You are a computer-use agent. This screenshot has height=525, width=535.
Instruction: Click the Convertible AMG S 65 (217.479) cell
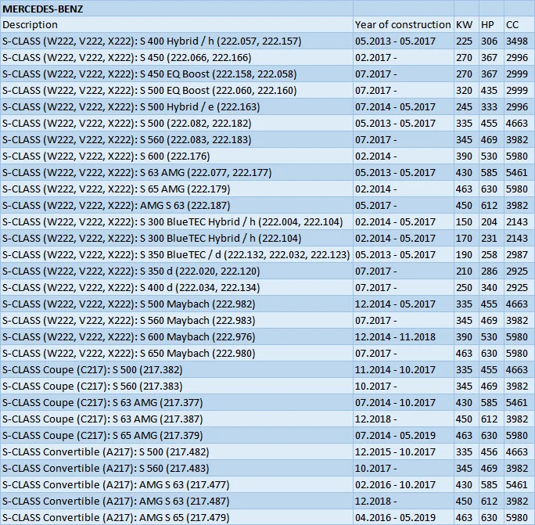click(x=177, y=517)
